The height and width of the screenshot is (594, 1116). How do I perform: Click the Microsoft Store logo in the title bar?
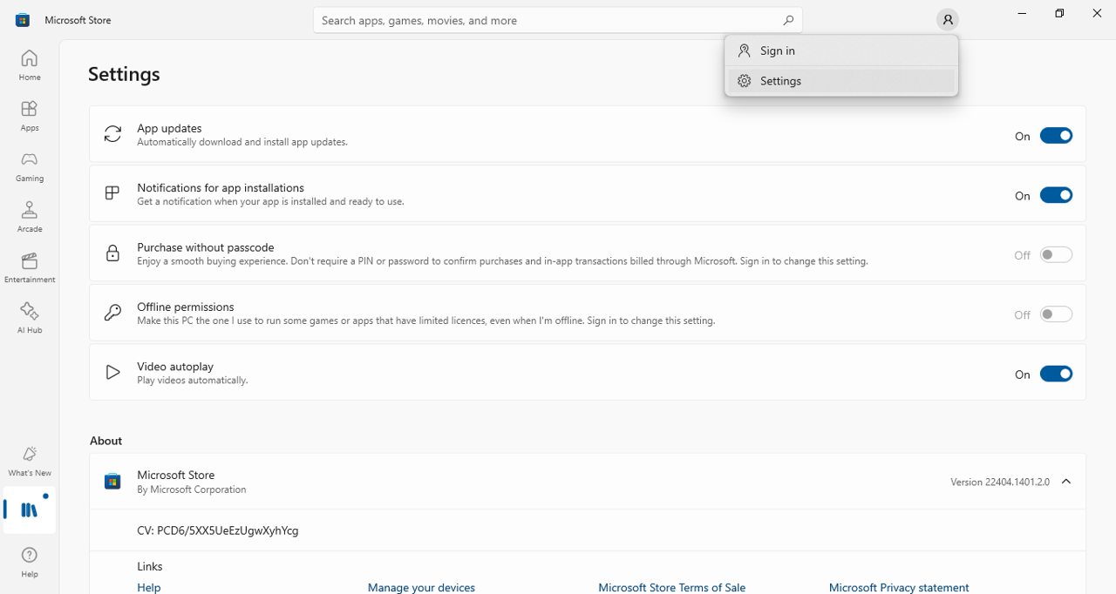(x=23, y=19)
